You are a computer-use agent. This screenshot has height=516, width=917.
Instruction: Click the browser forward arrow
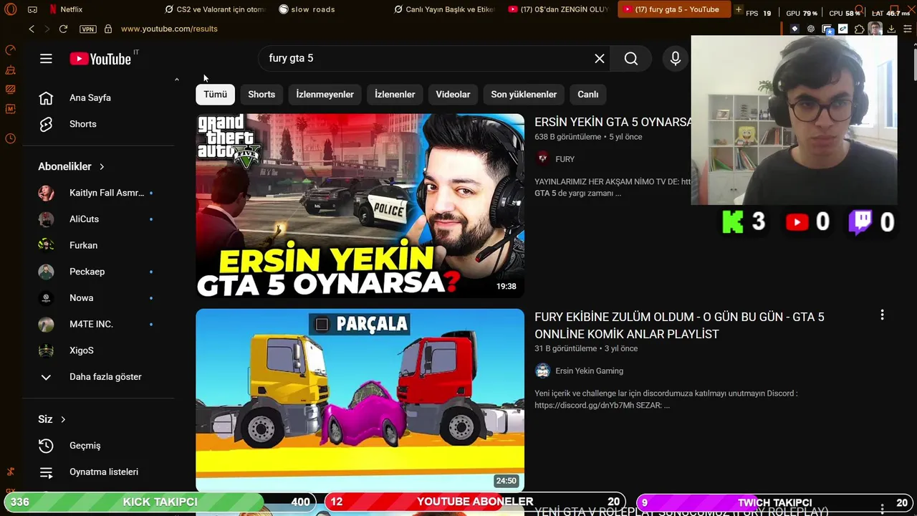47,29
